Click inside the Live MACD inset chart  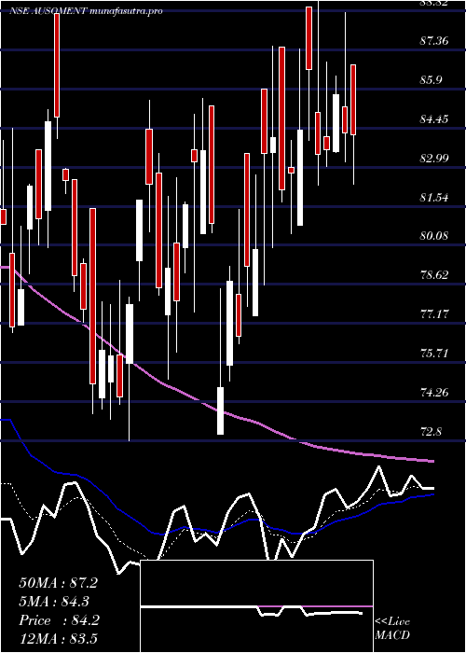pos(256,606)
